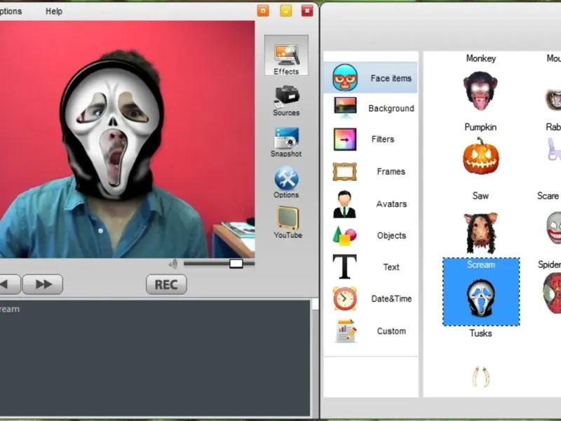Viewport: 561px width, 421px height.
Task: Select the Frames category
Action: [x=371, y=171]
